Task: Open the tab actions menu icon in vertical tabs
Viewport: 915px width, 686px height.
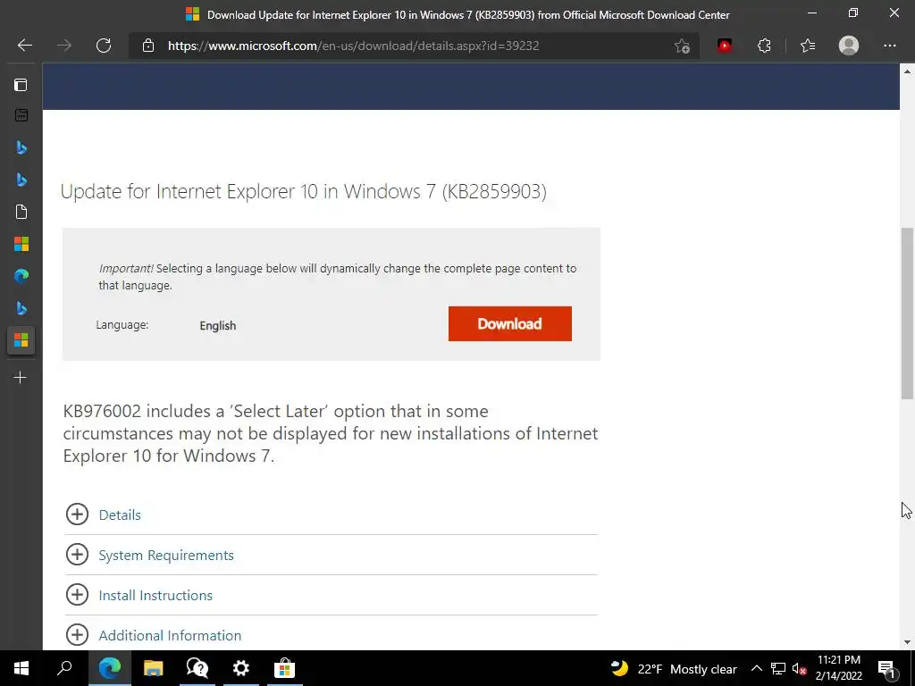Action: point(21,85)
